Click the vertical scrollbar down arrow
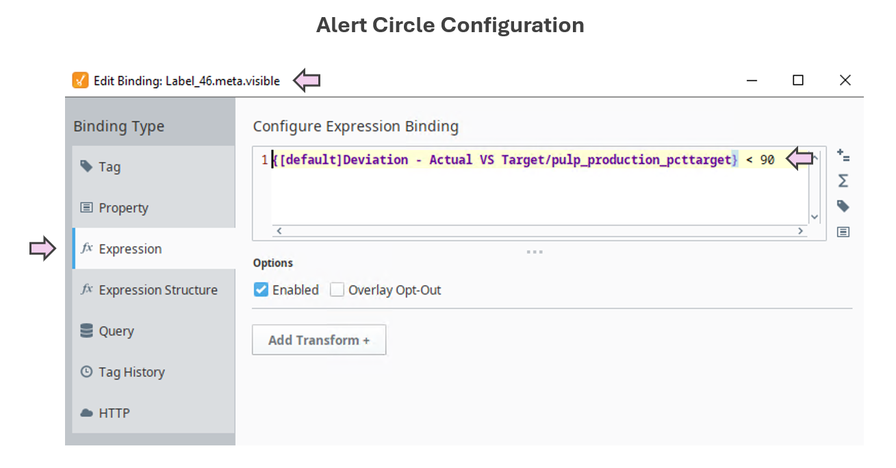The image size is (896, 468). [x=815, y=217]
